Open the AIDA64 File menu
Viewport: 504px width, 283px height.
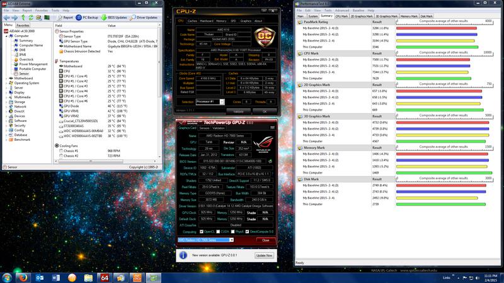click(6, 11)
